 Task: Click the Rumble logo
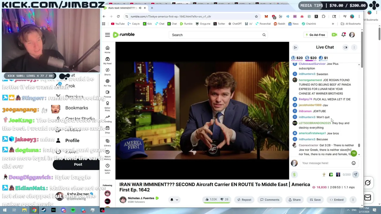(124, 35)
